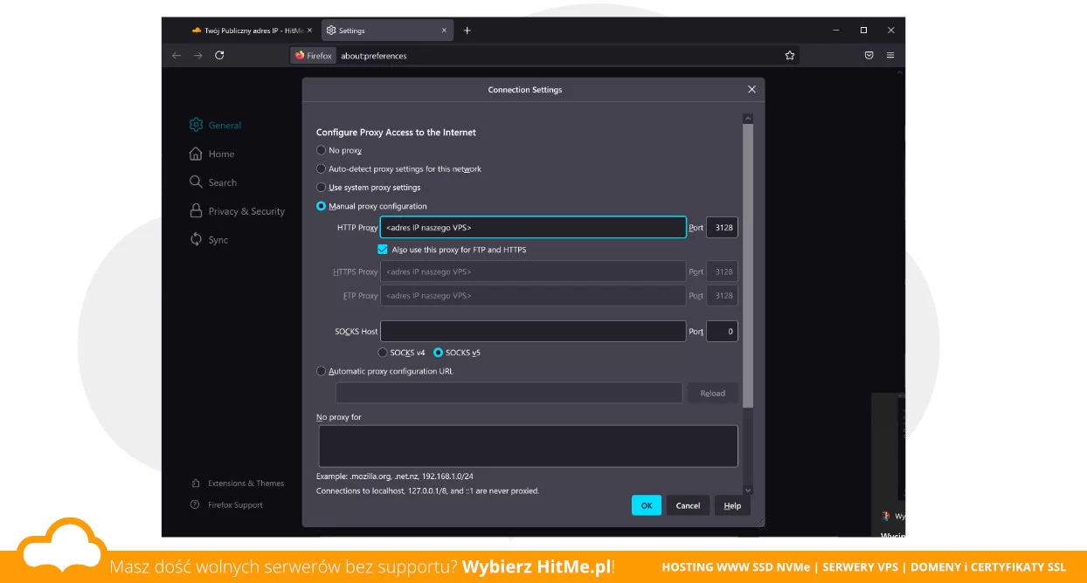Click the Configure Proxy Access to the Internet heading
This screenshot has height=583, width=1087.
pos(396,133)
